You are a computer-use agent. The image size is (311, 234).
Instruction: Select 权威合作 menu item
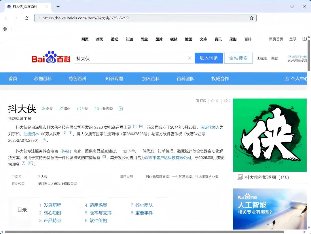(220, 79)
